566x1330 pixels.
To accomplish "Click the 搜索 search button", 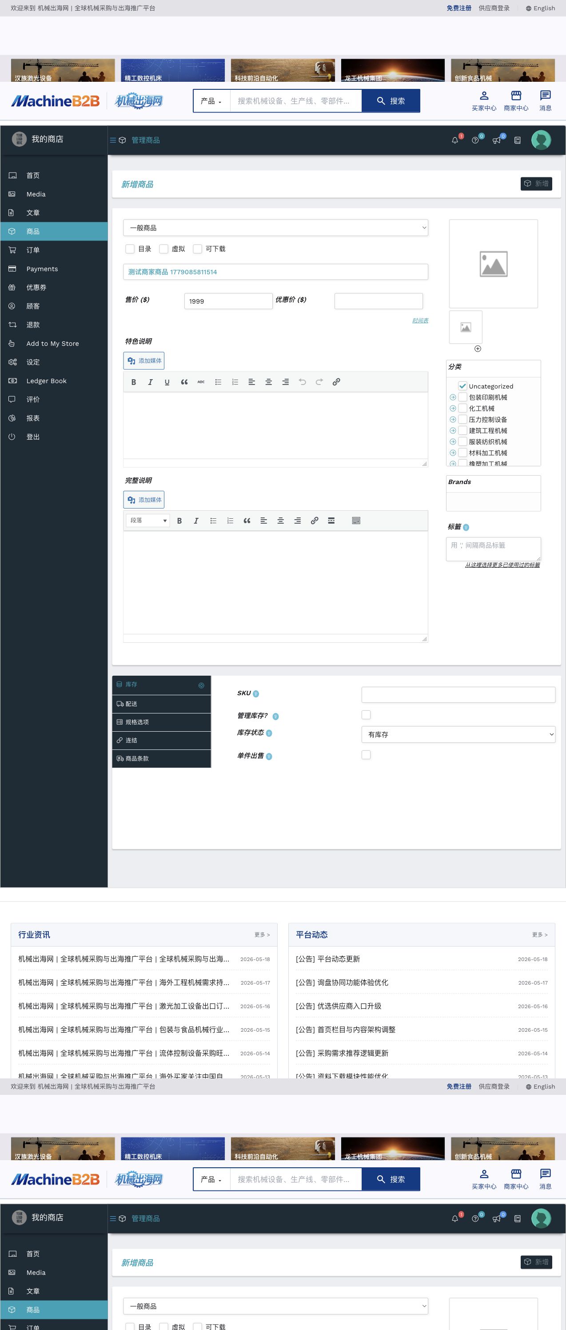I will [391, 100].
